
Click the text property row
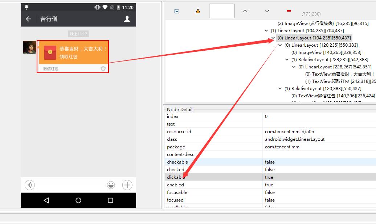(x=270, y=124)
